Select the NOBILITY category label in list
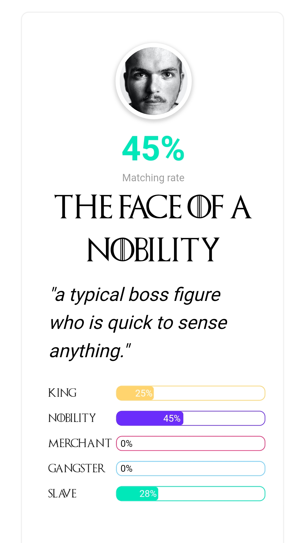This screenshot has width=305, height=543. 72,418
